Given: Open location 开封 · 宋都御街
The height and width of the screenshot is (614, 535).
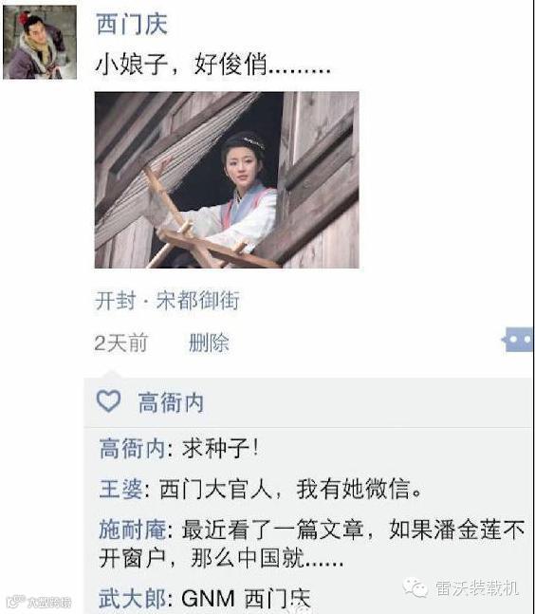Looking at the screenshot, I should tap(167, 300).
